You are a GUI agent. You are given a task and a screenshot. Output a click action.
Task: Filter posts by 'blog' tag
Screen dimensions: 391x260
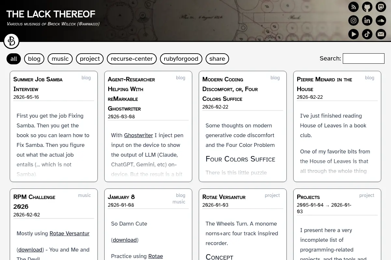tap(34, 59)
